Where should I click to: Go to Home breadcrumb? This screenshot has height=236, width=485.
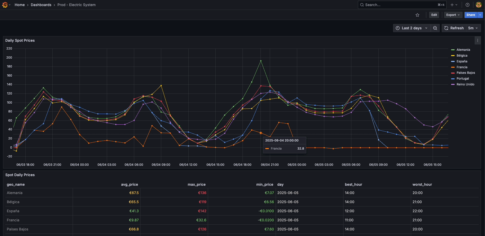(19, 5)
